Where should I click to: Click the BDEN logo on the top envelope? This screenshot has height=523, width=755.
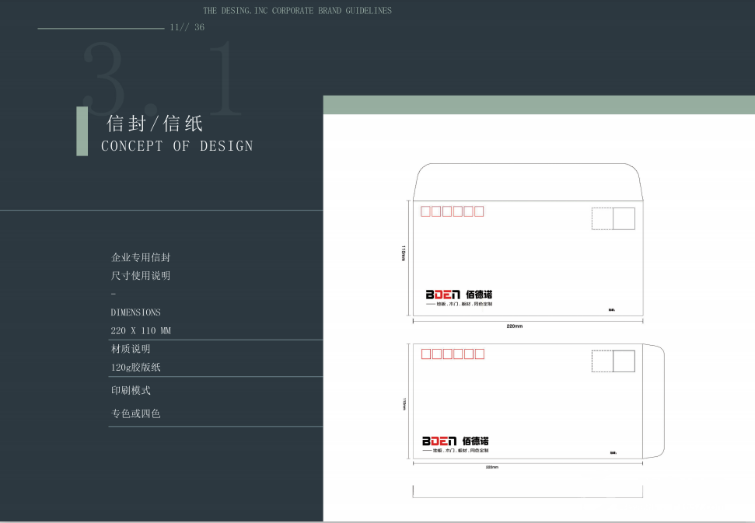point(442,295)
